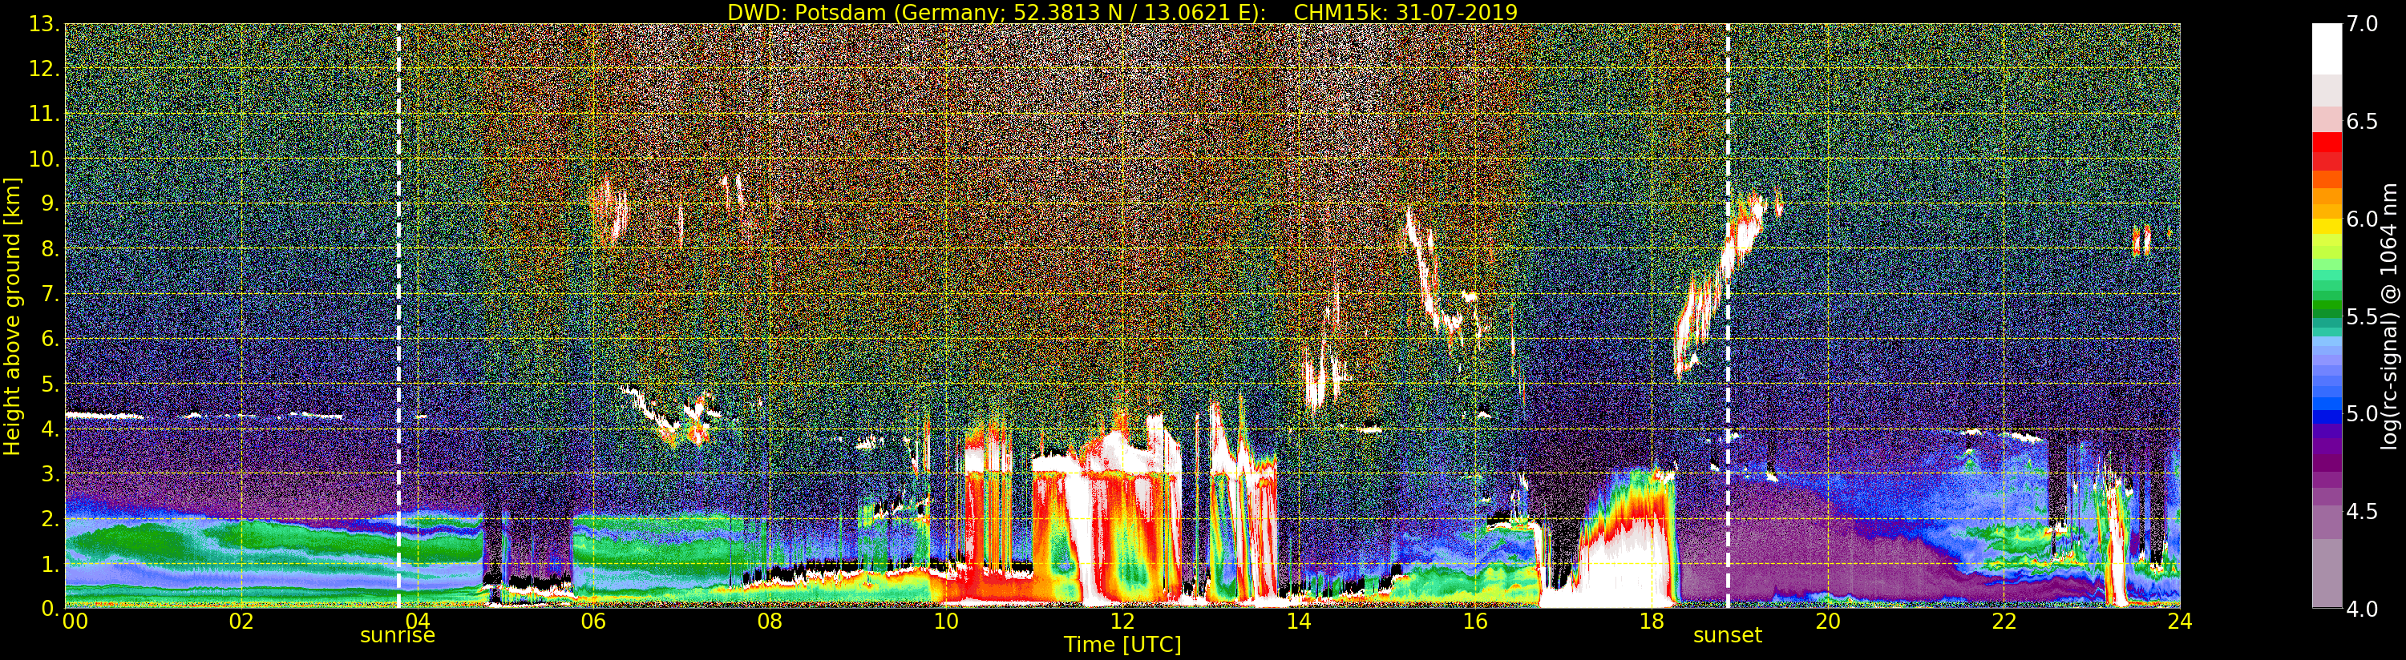Click the y-axis tick label '4.'
This screenshot has width=2406, height=660.
[x=51, y=429]
